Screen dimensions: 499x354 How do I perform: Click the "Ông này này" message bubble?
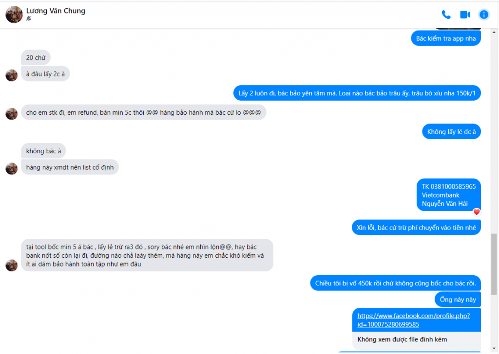pos(458,299)
